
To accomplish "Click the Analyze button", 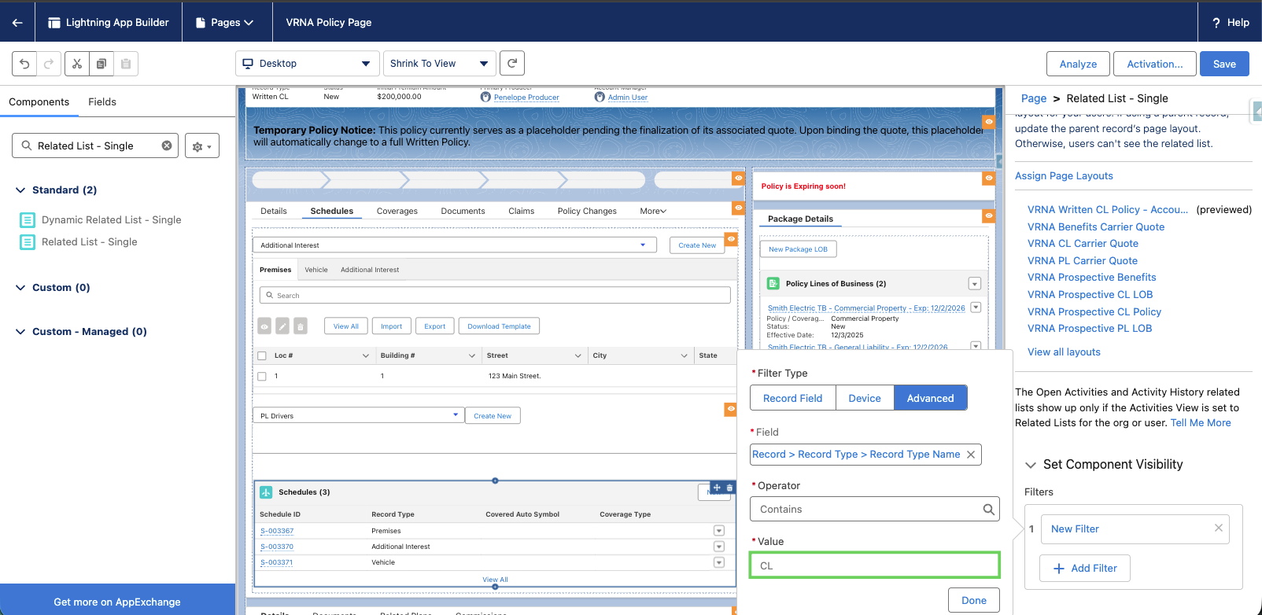I will (1079, 64).
